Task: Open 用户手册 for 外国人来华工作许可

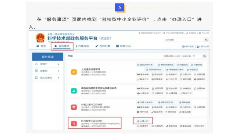Action: tap(143, 112)
